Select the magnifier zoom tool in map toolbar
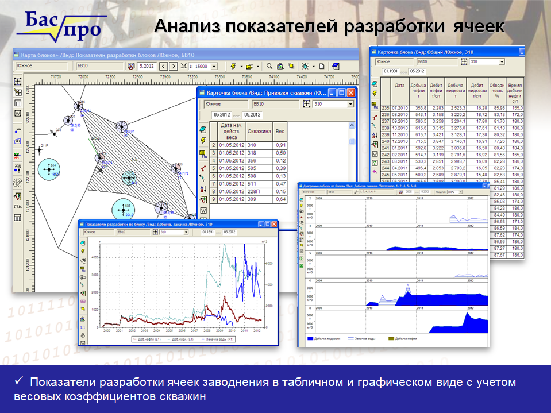Screen dimensions: 551x413 (x=269, y=66)
